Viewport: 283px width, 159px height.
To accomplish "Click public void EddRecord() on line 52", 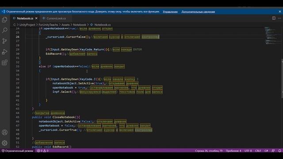I will click(x=52, y=147).
